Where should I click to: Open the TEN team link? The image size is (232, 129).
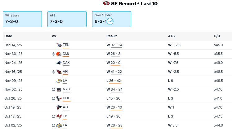click(66, 45)
